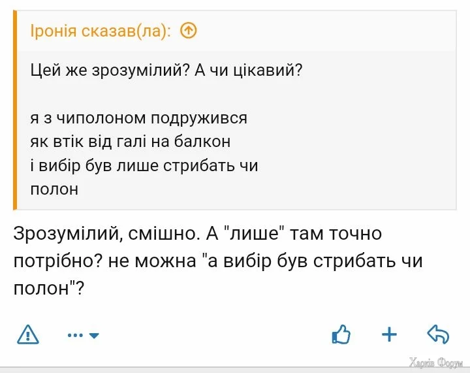
Task: Expand the caret beside the three dots
Action: point(94,336)
